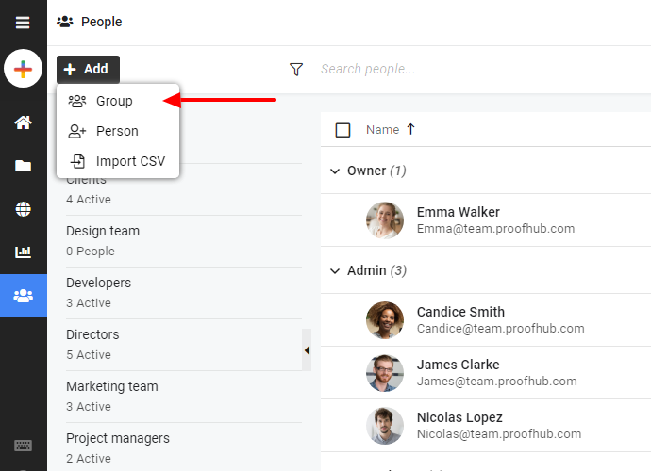Click the keyboard shortcuts icon
This screenshot has width=651, height=471.
[23, 446]
